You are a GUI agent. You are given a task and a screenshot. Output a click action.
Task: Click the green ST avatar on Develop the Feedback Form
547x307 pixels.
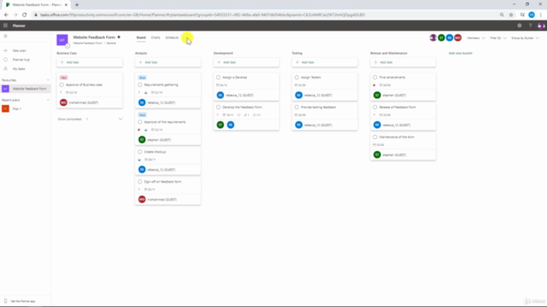click(x=221, y=125)
